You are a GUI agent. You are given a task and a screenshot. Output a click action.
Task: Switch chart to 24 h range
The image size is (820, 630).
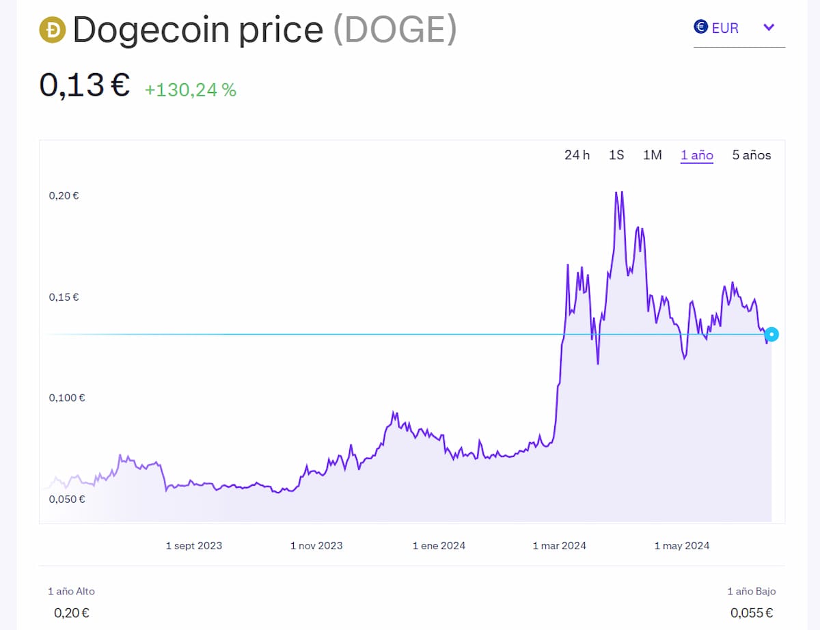coord(577,155)
